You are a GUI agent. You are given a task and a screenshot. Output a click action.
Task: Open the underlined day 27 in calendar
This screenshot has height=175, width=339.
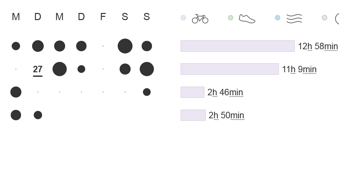[x=38, y=69]
